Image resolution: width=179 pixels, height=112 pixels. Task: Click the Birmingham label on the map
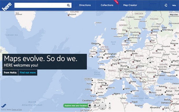(111, 54)
